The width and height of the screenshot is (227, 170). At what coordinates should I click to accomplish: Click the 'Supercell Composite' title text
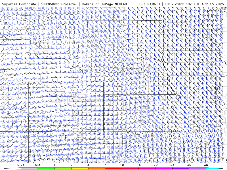pos(19,4)
